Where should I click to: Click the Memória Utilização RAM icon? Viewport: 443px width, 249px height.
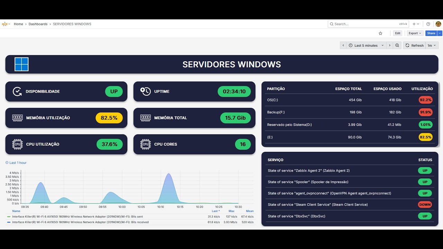pyautogui.click(x=17, y=118)
